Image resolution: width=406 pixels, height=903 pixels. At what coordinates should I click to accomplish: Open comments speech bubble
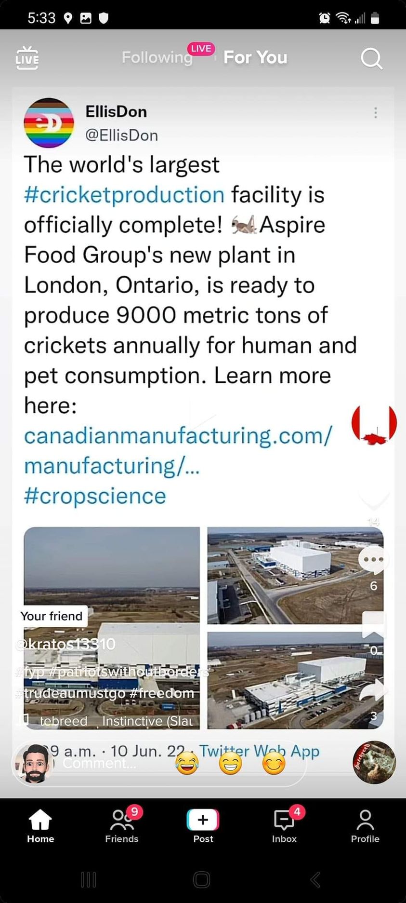[373, 560]
